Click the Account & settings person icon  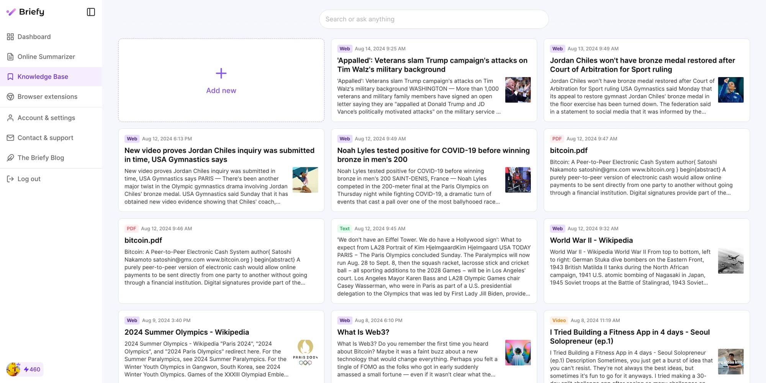pyautogui.click(x=10, y=118)
